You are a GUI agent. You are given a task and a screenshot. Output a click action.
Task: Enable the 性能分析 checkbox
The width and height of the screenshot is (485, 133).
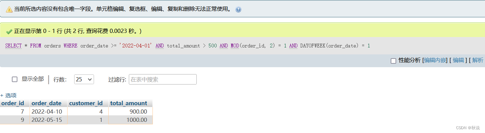point(393,61)
